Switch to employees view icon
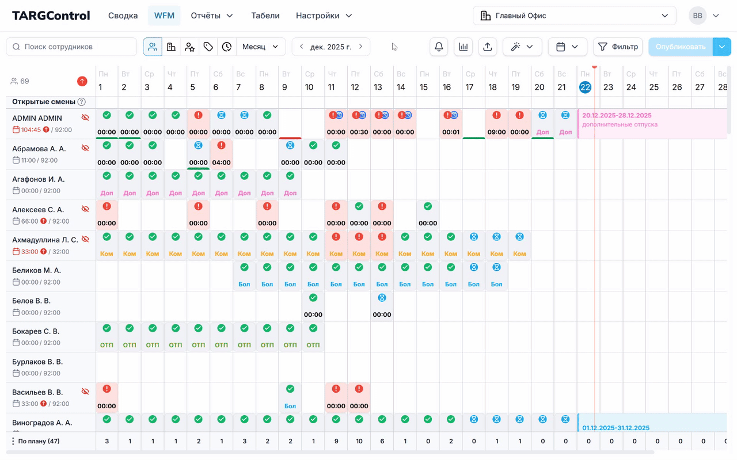 pyautogui.click(x=153, y=47)
